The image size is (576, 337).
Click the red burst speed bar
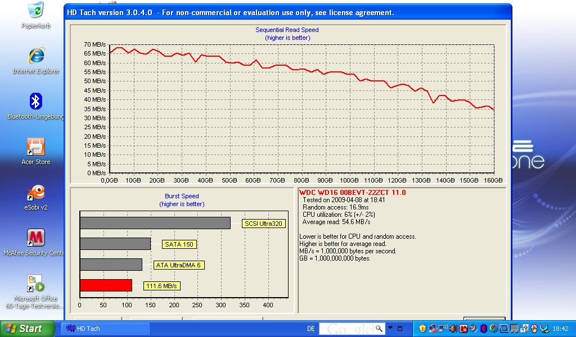pos(106,285)
